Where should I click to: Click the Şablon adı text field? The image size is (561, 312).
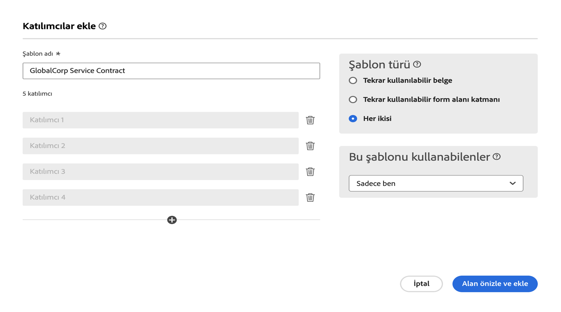point(171,71)
